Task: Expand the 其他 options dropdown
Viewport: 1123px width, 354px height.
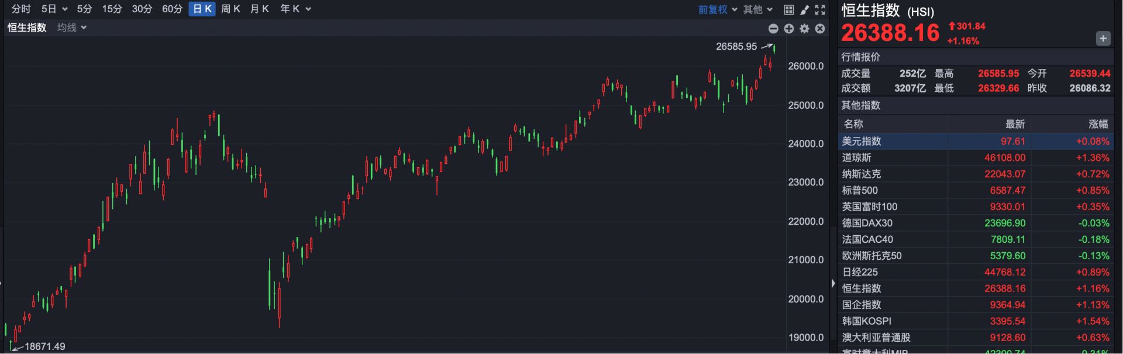Action: click(x=758, y=9)
